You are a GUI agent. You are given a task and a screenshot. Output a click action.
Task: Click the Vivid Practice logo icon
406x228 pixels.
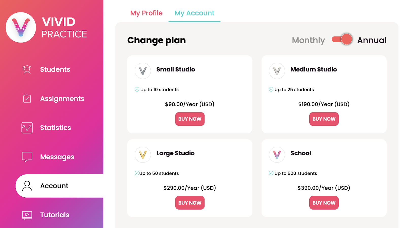21,27
